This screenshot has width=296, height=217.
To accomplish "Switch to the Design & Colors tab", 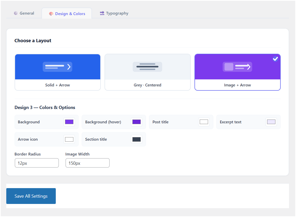I will tap(67, 14).
